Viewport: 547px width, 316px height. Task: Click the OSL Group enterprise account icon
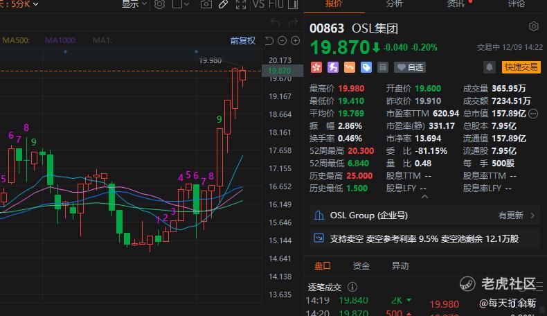point(319,215)
